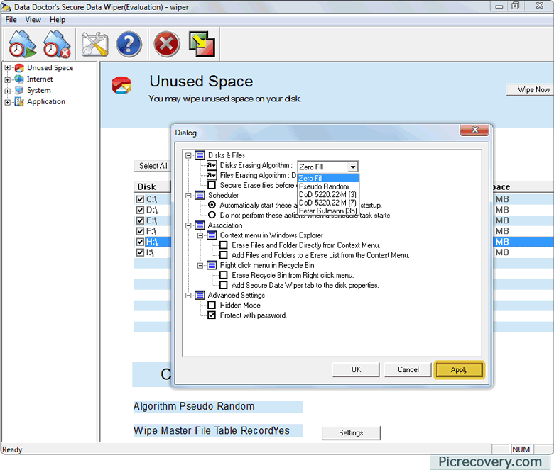Select Do not perform these actions radio button

212,215
